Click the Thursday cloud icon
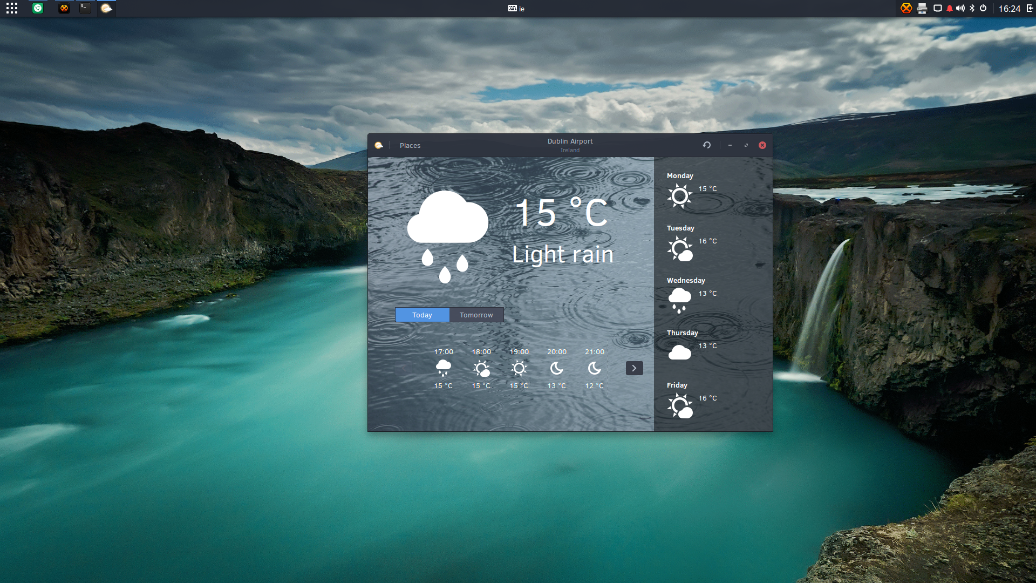 pos(680,352)
